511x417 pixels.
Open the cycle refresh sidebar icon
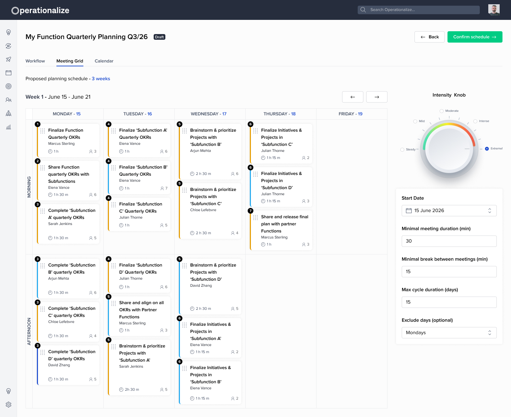9,46
